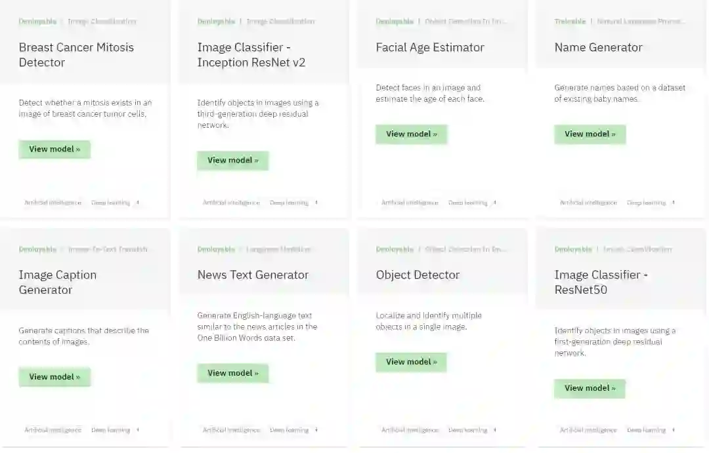709x453 pixels.
Task: Click View model on Breast Cancer Mitosis Detector
Action: pos(54,149)
